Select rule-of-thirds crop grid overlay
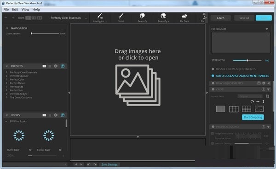 pos(234,109)
